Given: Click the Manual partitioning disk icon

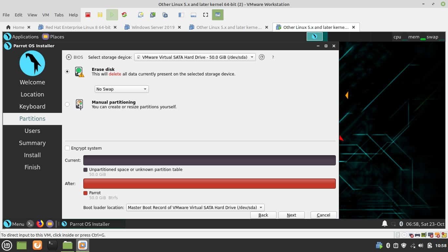Looking at the screenshot, I should tap(79, 105).
